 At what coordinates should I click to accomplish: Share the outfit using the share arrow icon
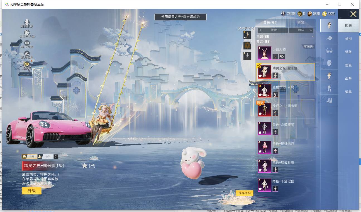pyautogui.click(x=92, y=166)
